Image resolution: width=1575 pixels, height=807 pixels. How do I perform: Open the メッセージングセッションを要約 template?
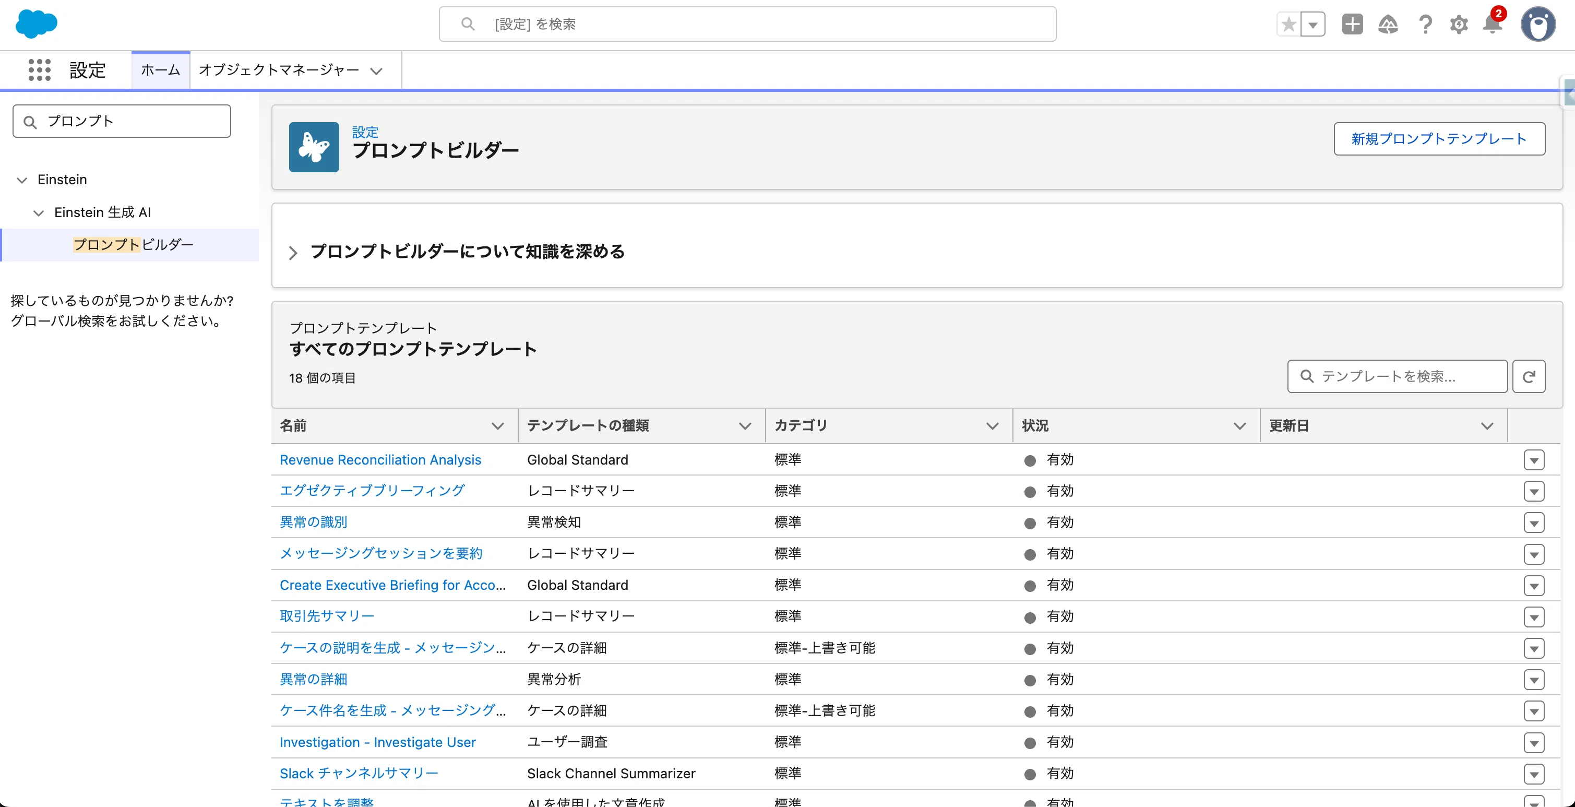coord(381,553)
